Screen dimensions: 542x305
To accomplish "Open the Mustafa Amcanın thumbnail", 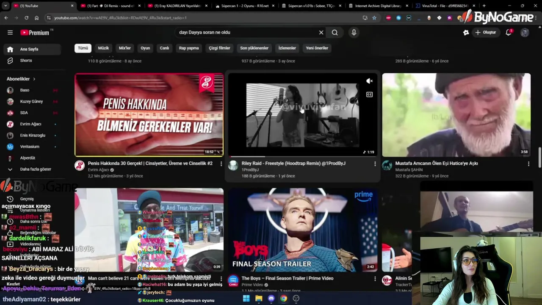I will click(x=456, y=115).
